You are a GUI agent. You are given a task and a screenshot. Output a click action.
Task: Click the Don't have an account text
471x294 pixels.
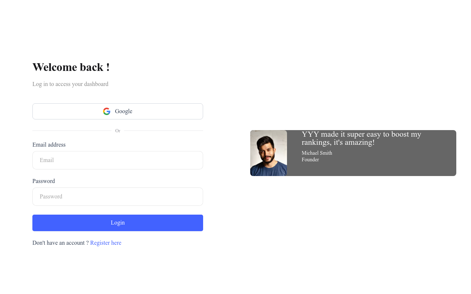[x=60, y=243]
